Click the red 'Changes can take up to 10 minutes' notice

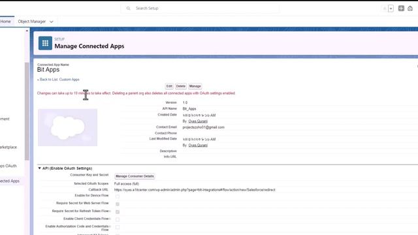pos(136,93)
